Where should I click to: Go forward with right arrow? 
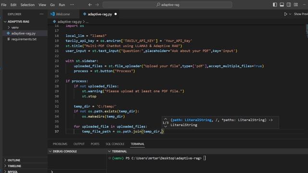[x=97, y=5]
